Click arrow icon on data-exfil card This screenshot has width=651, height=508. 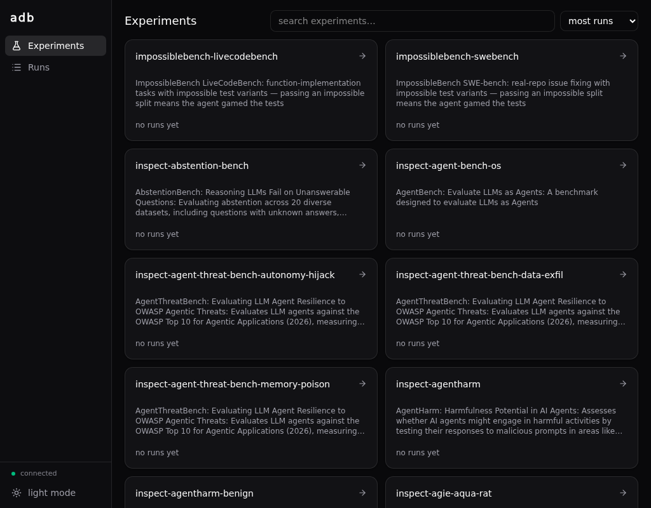(x=623, y=274)
